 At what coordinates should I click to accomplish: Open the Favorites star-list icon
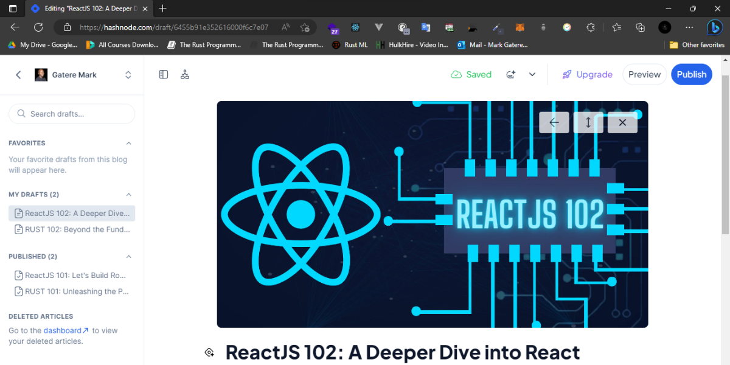617,27
